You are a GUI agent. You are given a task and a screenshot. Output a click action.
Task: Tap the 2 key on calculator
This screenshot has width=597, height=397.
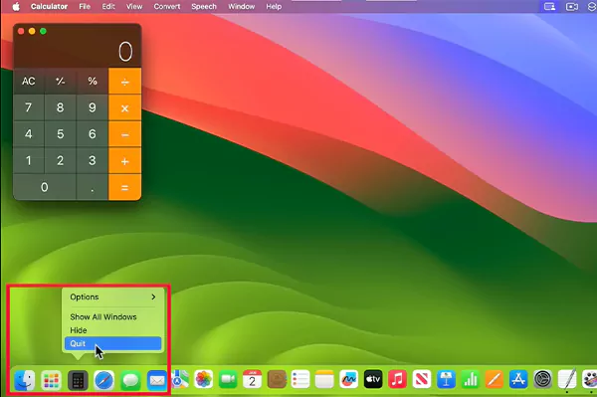[60, 161]
